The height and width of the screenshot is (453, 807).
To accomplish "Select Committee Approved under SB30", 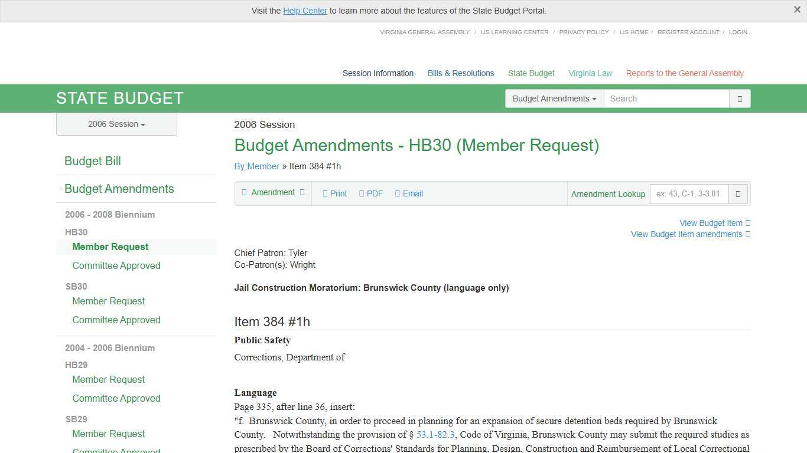I will [116, 320].
